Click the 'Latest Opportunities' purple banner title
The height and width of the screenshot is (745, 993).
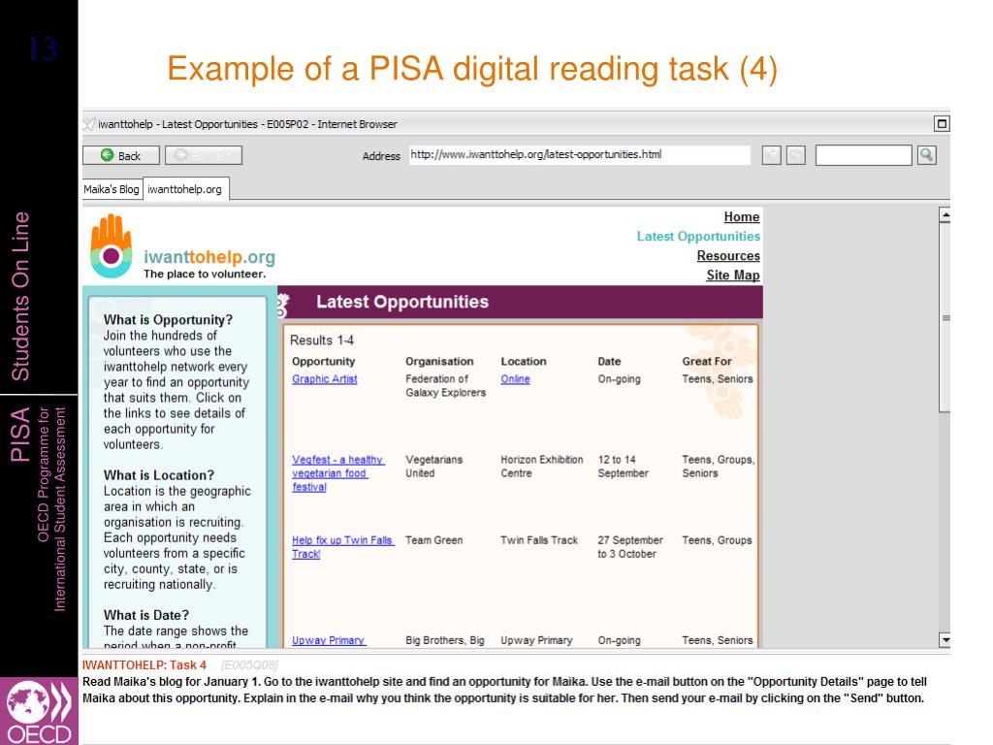click(x=402, y=302)
